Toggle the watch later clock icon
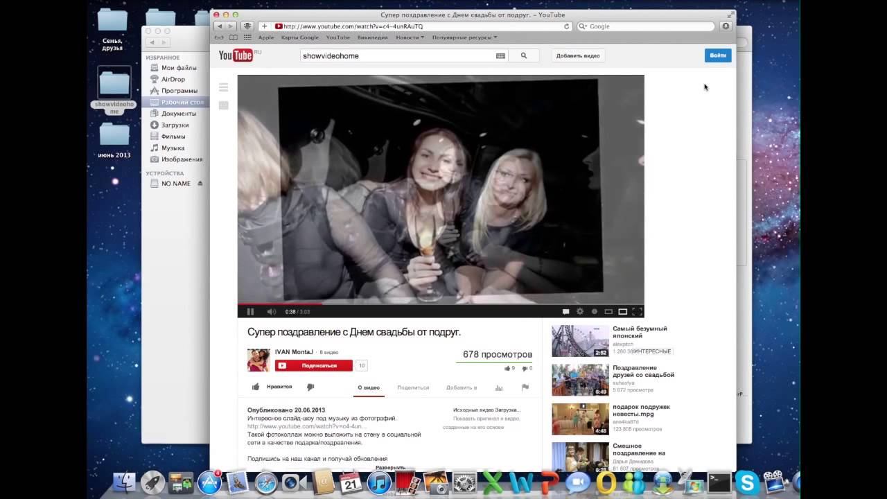Image resolution: width=887 pixels, height=499 pixels. coord(594,312)
